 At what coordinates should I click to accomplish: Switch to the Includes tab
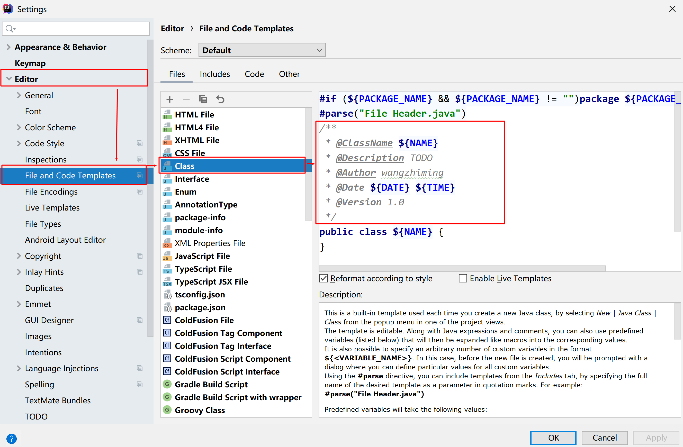tap(215, 74)
